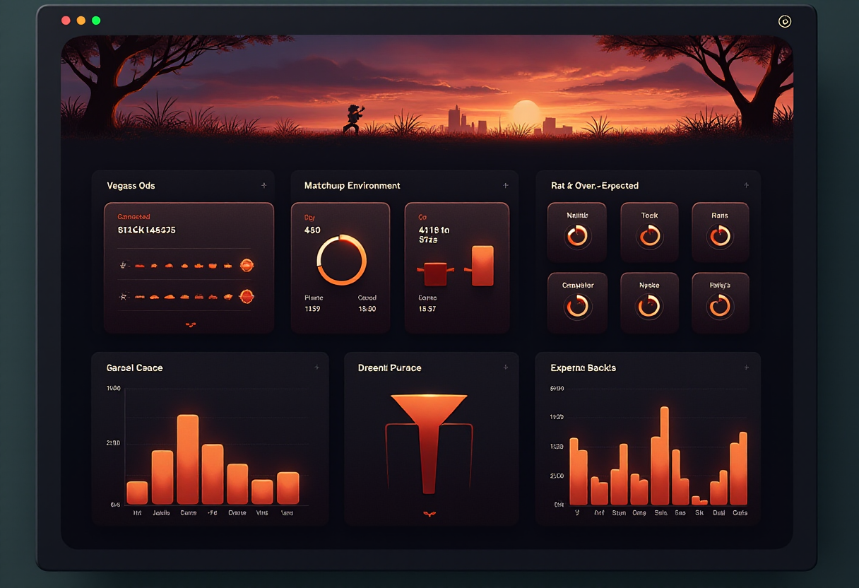Click the tall orange block in the 4118 card
This screenshot has height=588, width=859.
pos(482,266)
